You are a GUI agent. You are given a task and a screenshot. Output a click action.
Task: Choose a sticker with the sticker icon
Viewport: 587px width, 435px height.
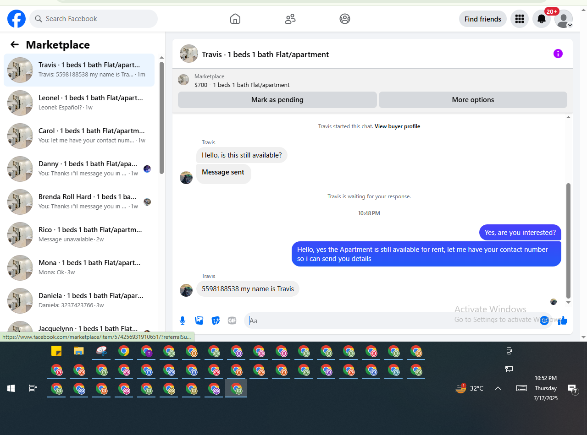tap(216, 321)
